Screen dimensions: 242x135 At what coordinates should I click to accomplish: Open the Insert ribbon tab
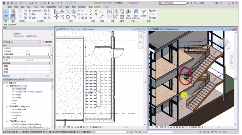click(29, 7)
